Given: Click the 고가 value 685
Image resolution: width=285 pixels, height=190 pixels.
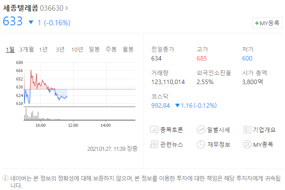Looking at the screenshot, I should [202, 58].
